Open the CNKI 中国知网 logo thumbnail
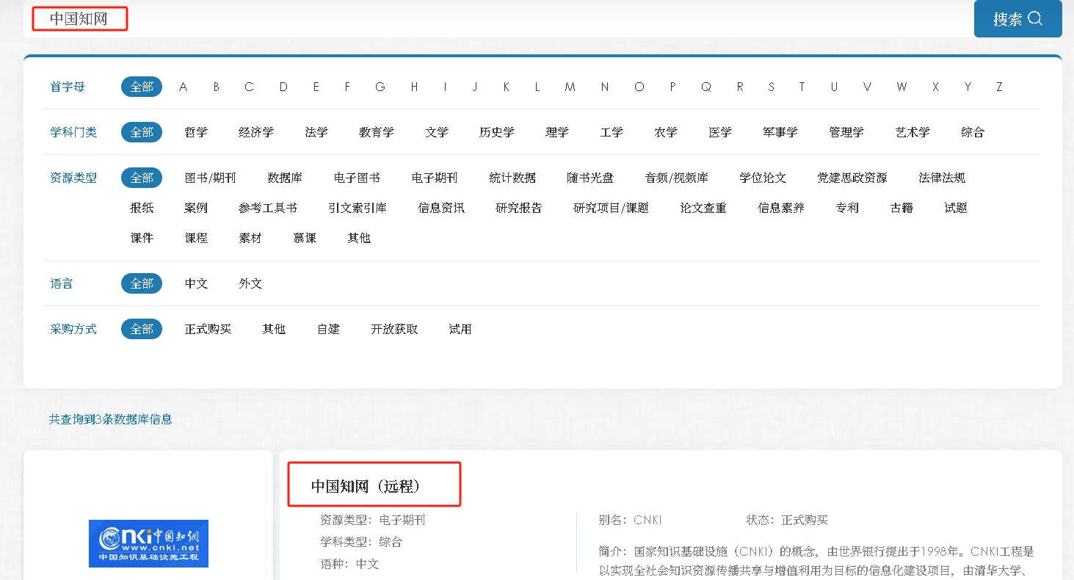The image size is (1074, 580). click(148, 543)
